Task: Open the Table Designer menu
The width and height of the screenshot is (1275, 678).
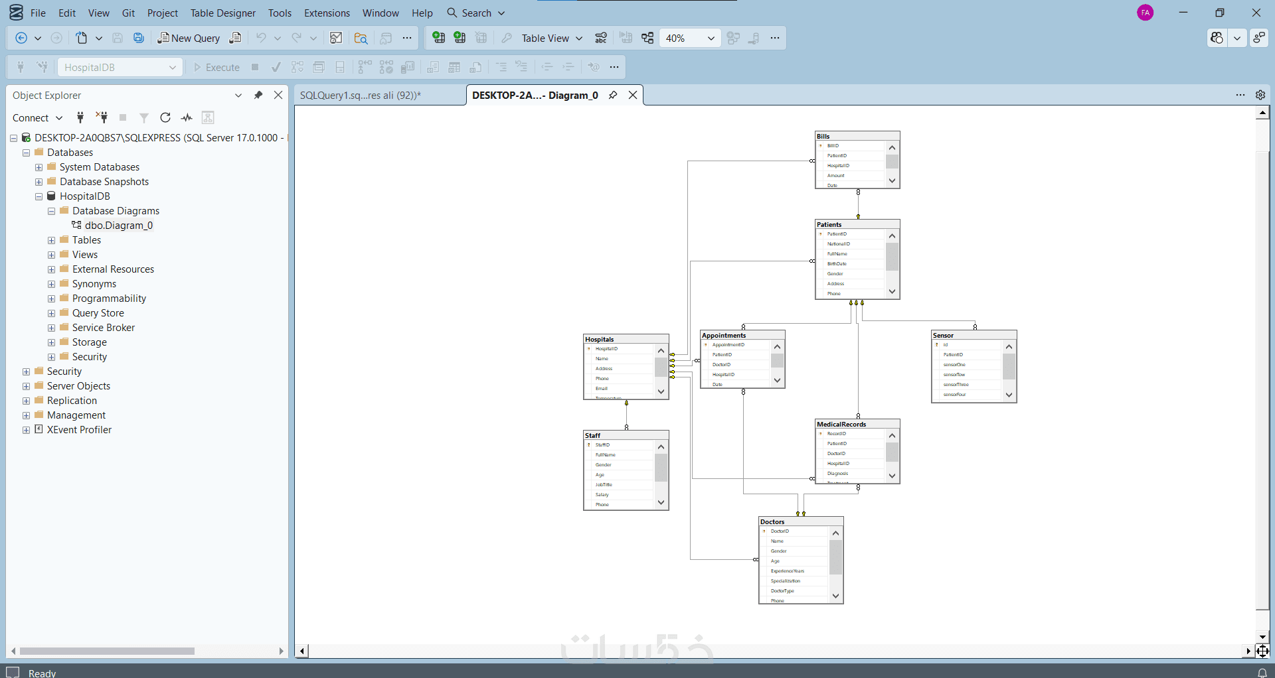Action: click(x=222, y=13)
